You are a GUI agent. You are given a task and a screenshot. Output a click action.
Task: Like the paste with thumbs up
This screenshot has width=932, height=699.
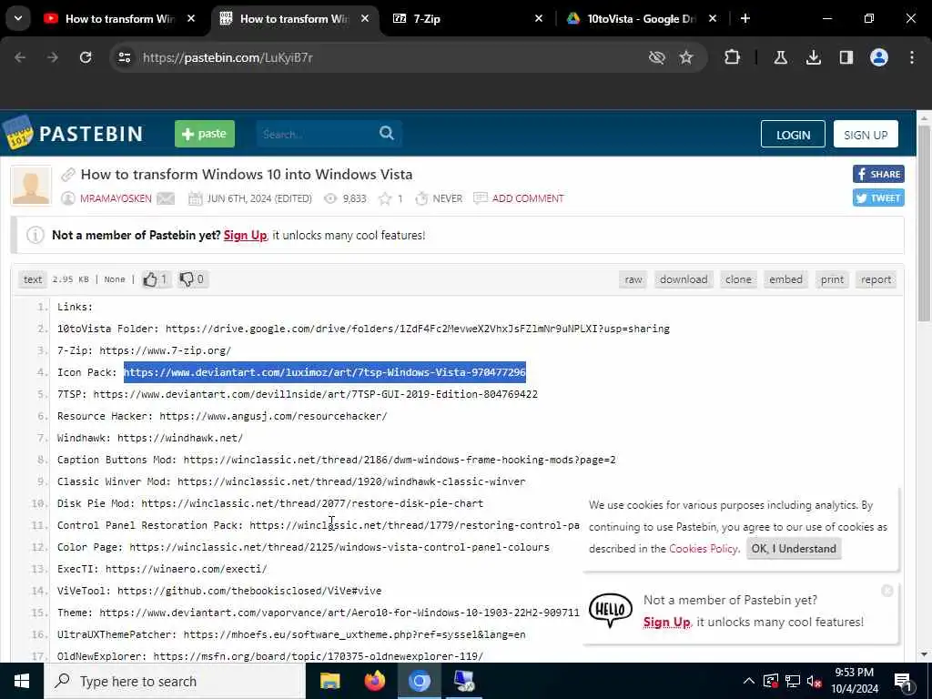pos(157,279)
